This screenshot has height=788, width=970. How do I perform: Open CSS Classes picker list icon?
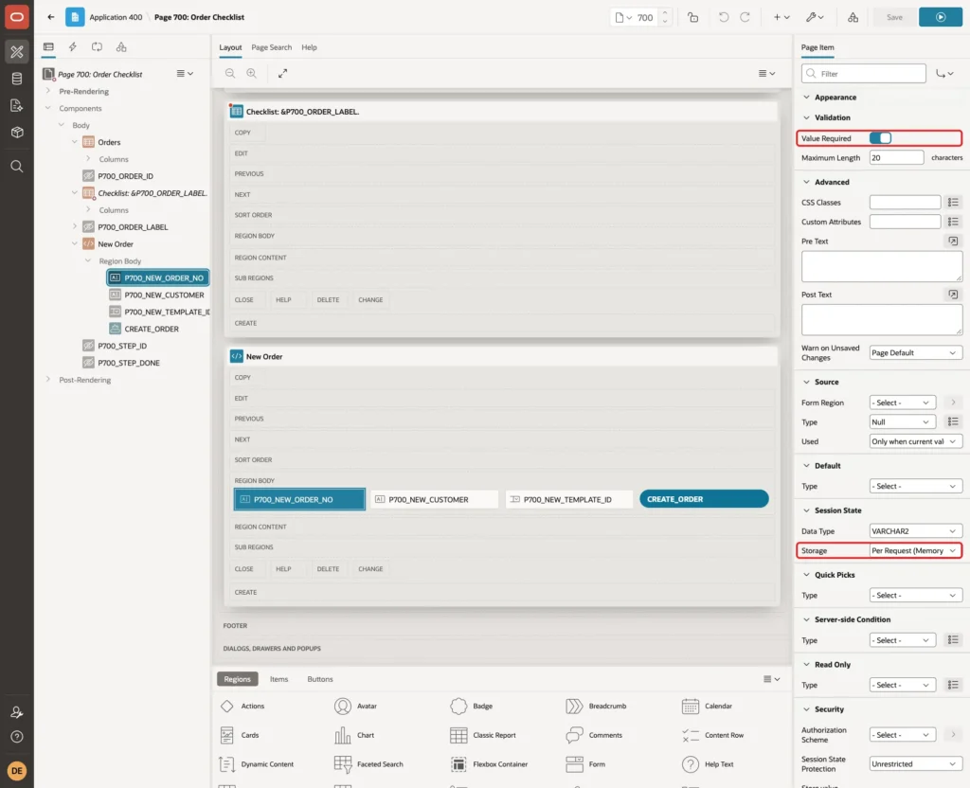coord(953,203)
